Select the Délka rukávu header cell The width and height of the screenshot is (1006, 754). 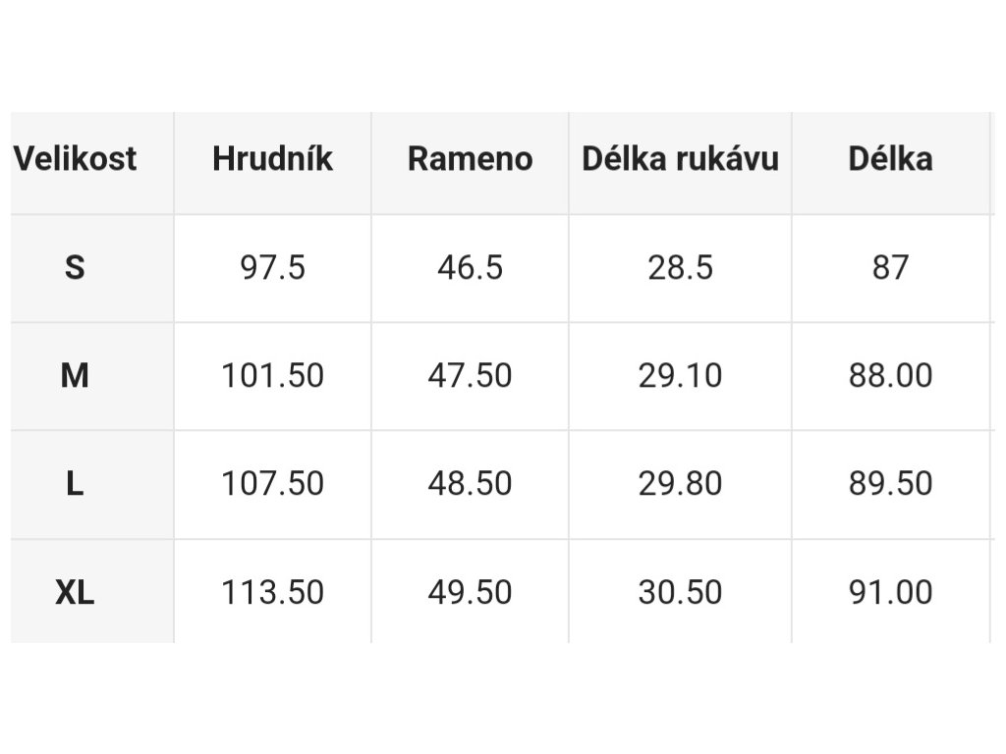(680, 158)
